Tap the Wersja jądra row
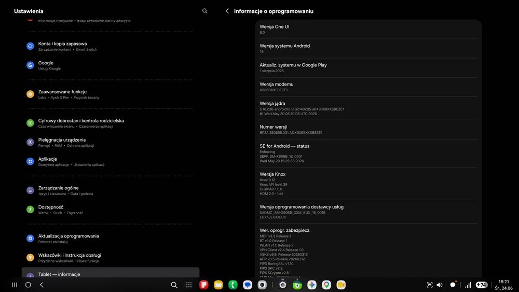The image size is (519, 292). [368, 108]
